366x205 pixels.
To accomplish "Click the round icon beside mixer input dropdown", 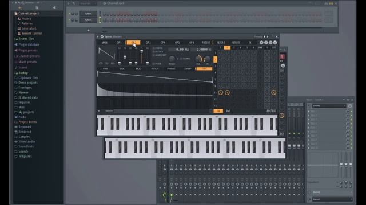I will [x=349, y=106].
